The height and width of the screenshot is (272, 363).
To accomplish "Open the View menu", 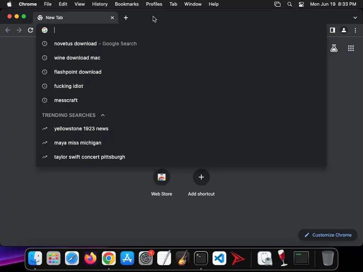I will [80, 4].
